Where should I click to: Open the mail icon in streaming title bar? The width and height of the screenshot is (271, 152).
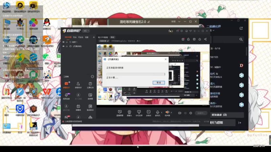pyautogui.click(x=178, y=31)
